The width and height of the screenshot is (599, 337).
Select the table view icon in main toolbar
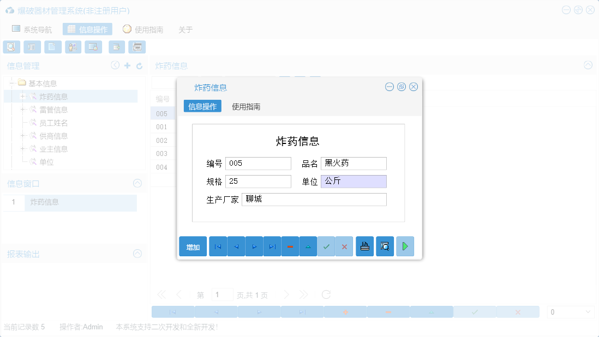tap(32, 47)
